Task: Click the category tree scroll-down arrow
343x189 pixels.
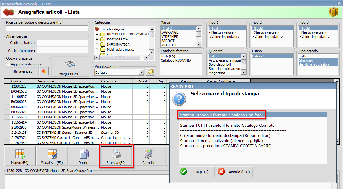Action: [x=152, y=52]
